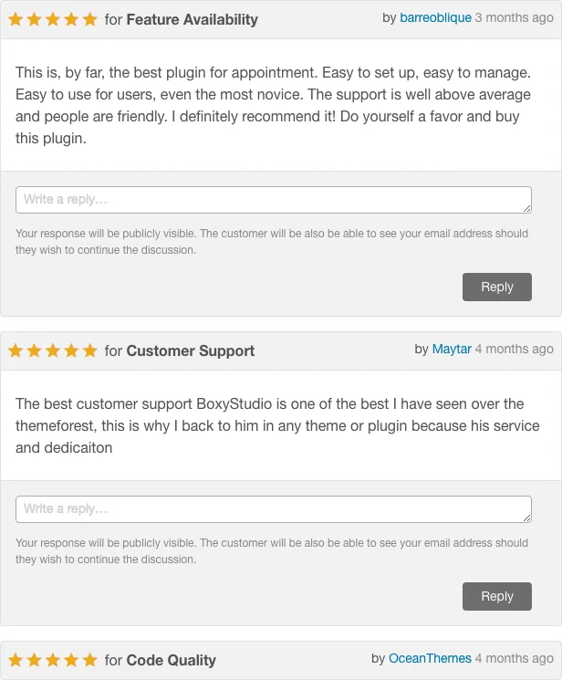The height and width of the screenshot is (680, 562).
Task: Click the resize handle on barreoblique's reply box
Action: click(x=526, y=209)
